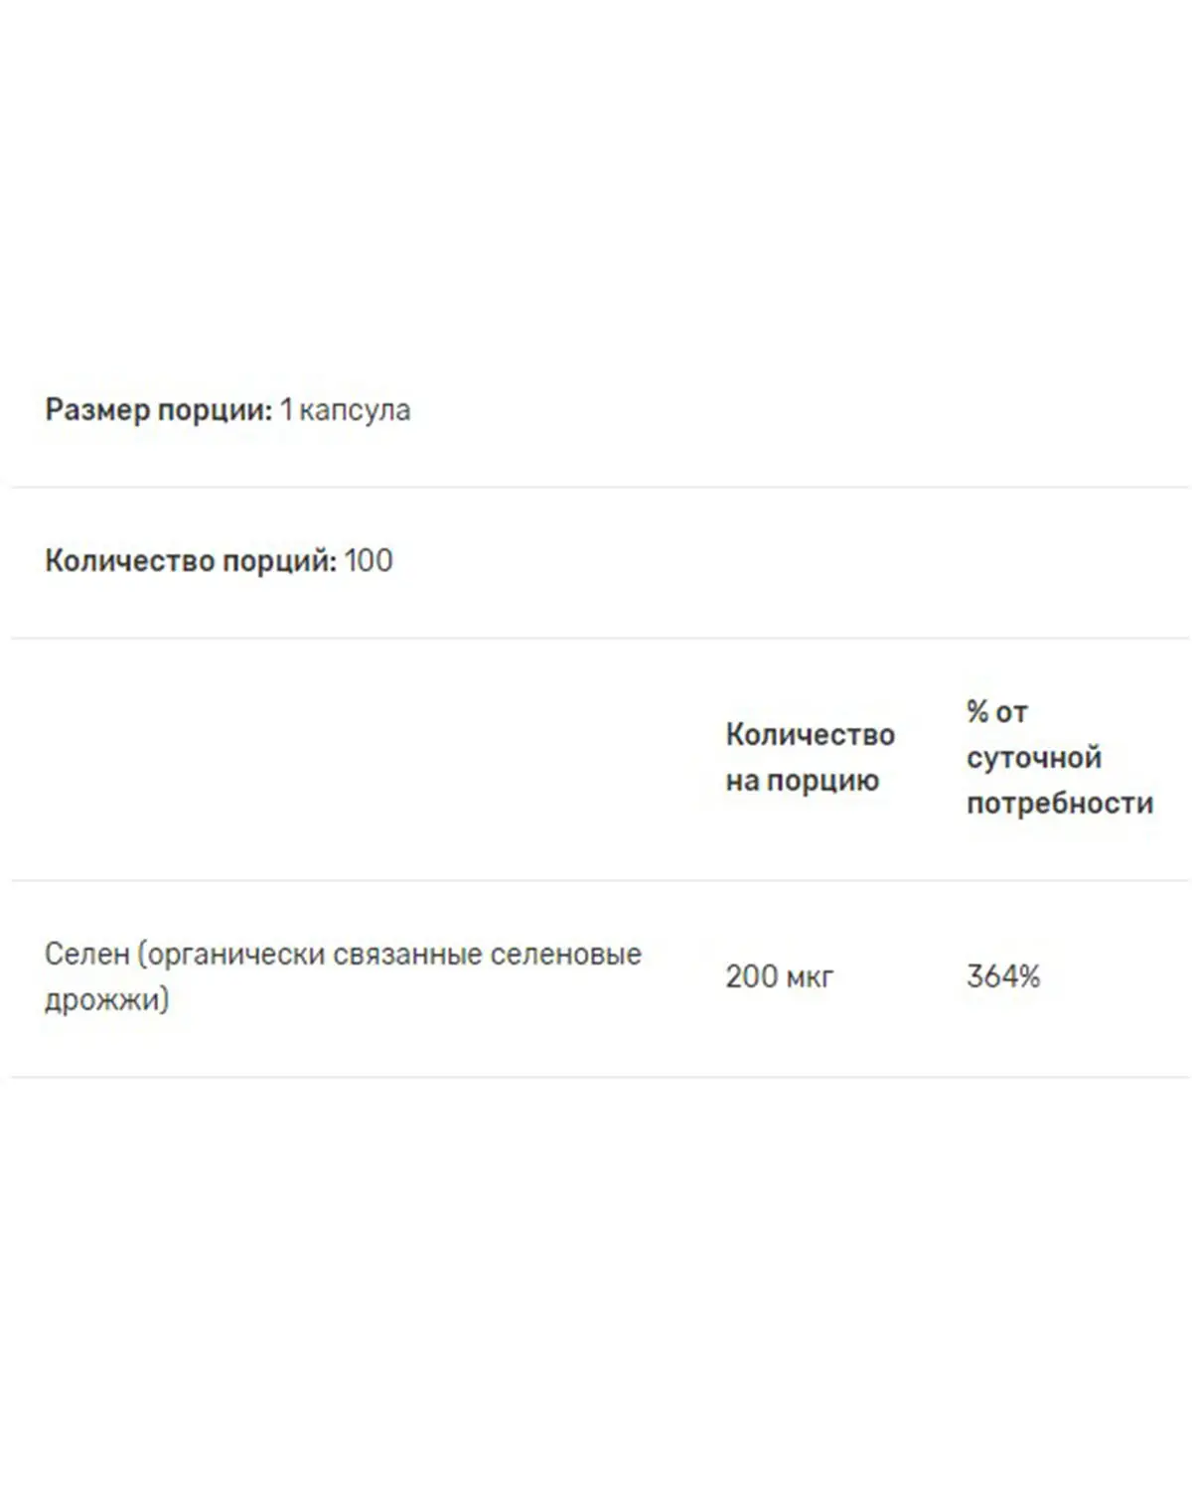Select the 'Селен' ingredient name
The image size is (1192, 1490).
[x=87, y=954]
